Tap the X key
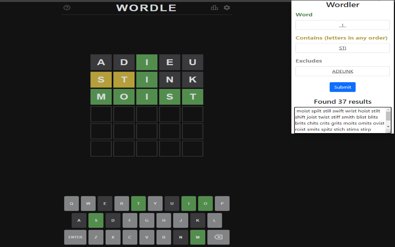 pyautogui.click(x=113, y=237)
